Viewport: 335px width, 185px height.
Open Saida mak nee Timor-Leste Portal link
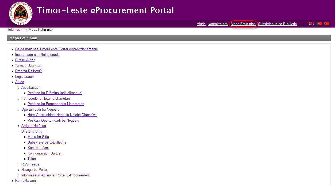pos(56,49)
